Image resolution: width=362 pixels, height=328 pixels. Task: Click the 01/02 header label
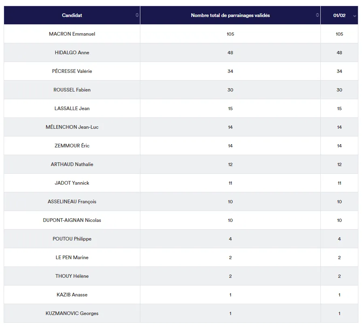[x=339, y=15]
